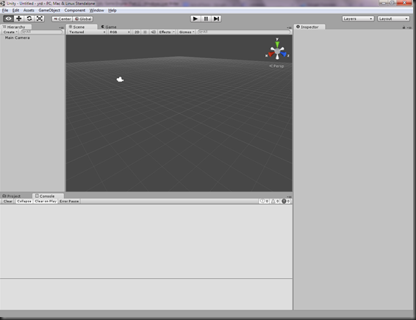
Task: Open the Layout dropdown
Action: tap(393, 19)
